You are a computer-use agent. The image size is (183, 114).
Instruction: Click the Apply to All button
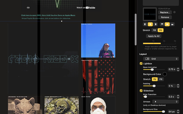pos(154,36)
